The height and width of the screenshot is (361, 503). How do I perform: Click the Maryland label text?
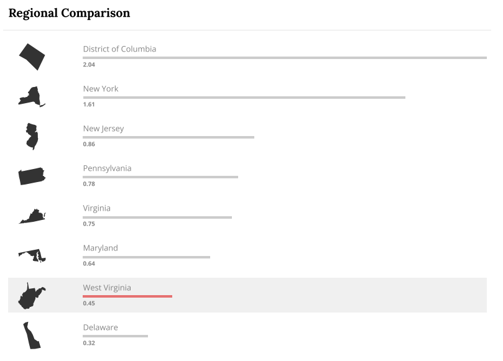tap(100, 248)
